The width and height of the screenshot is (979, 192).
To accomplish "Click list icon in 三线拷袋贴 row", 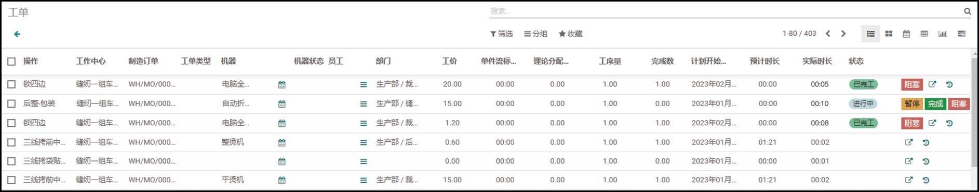I will pyautogui.click(x=364, y=161).
